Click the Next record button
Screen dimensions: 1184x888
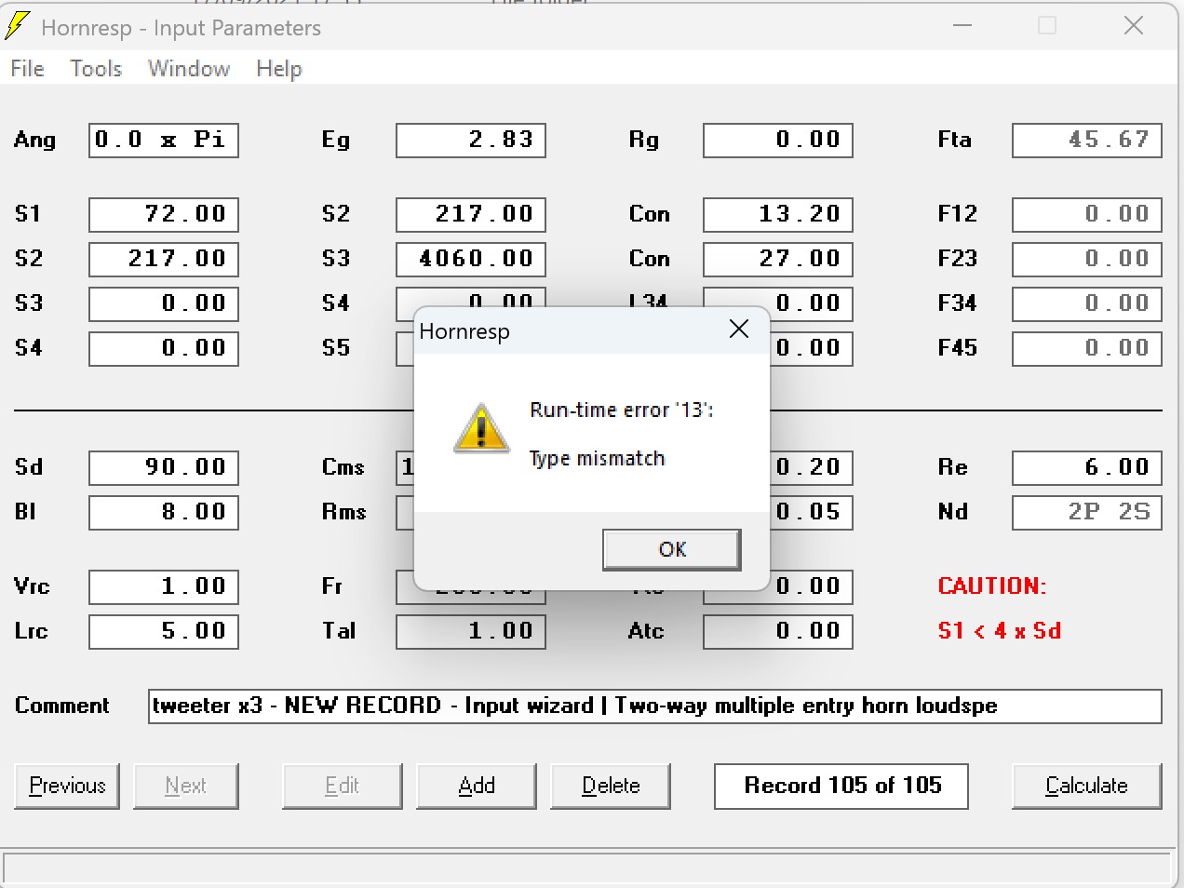pyautogui.click(x=186, y=786)
